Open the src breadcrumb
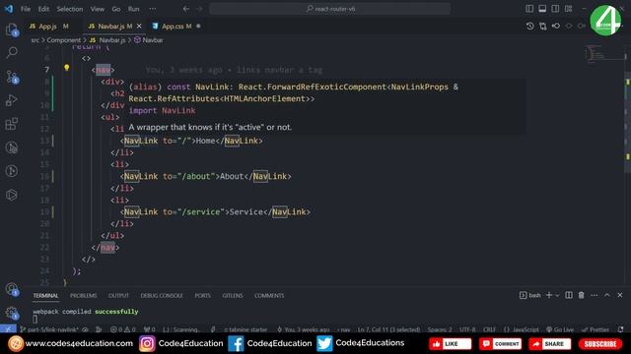The width and height of the screenshot is (631, 354). (x=35, y=40)
